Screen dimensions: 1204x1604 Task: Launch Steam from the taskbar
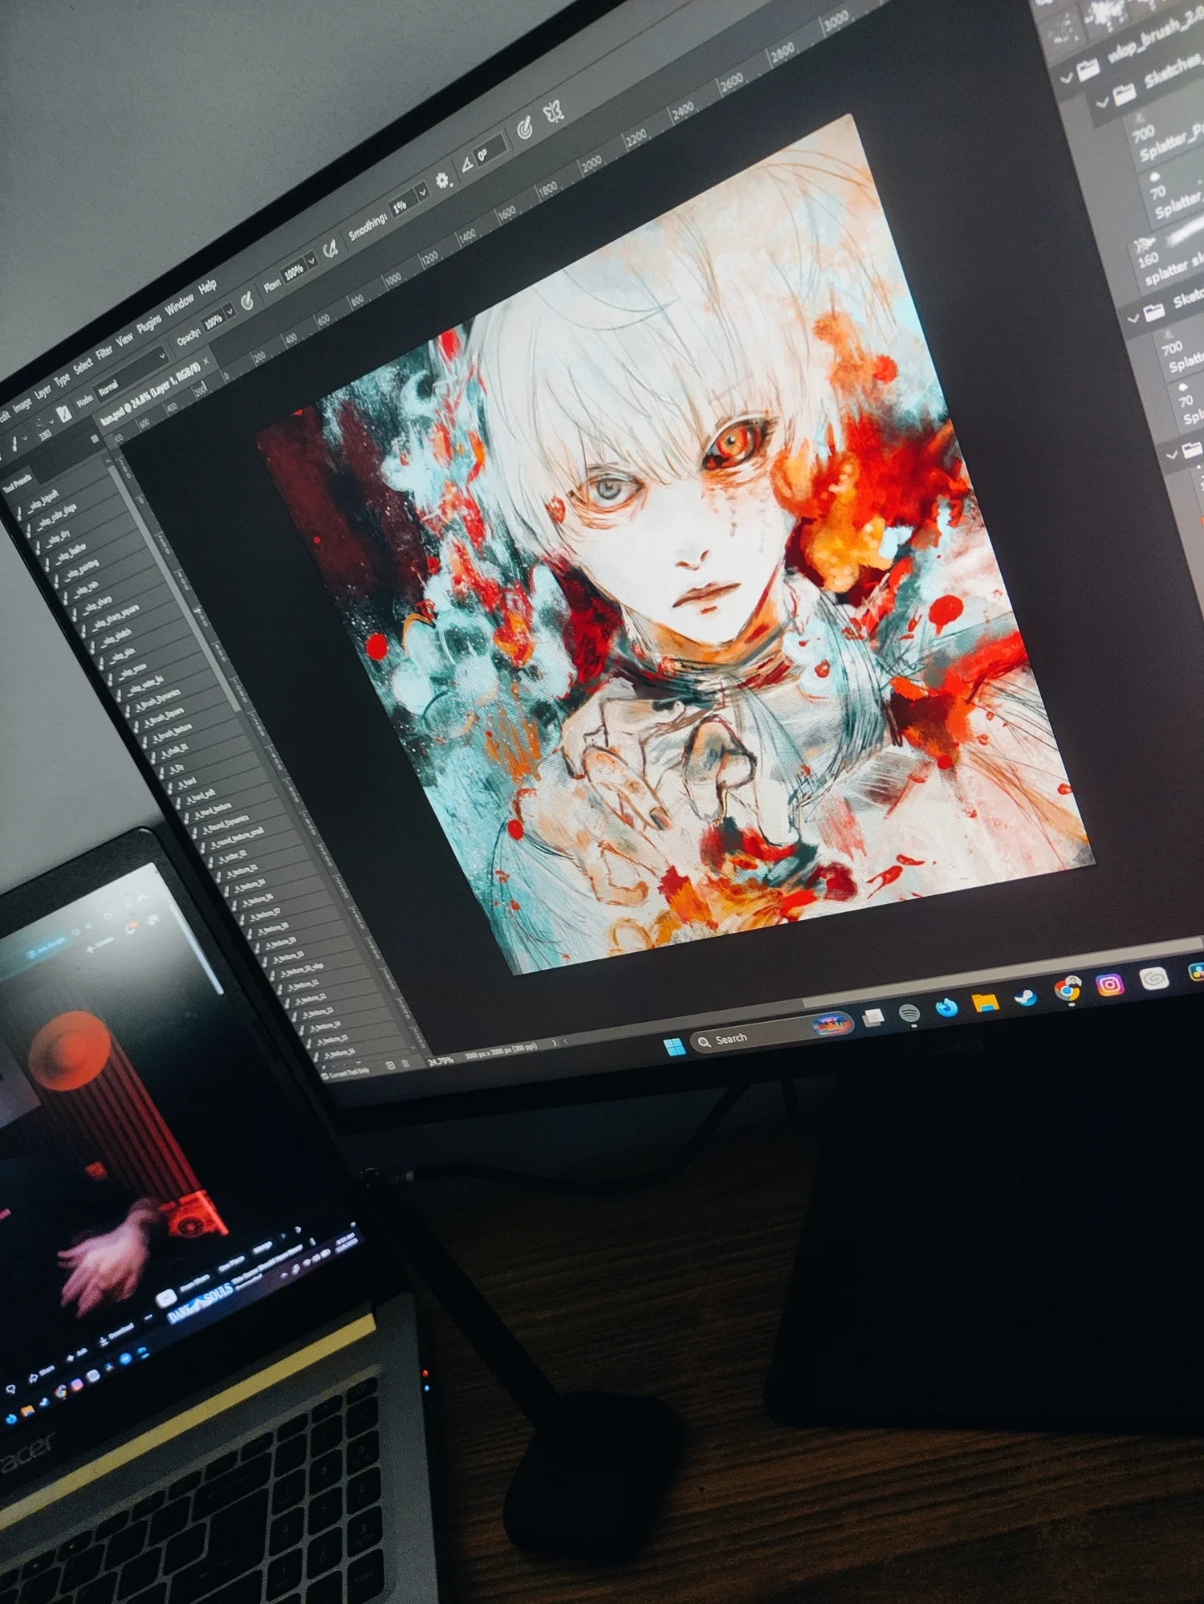click(x=1024, y=997)
